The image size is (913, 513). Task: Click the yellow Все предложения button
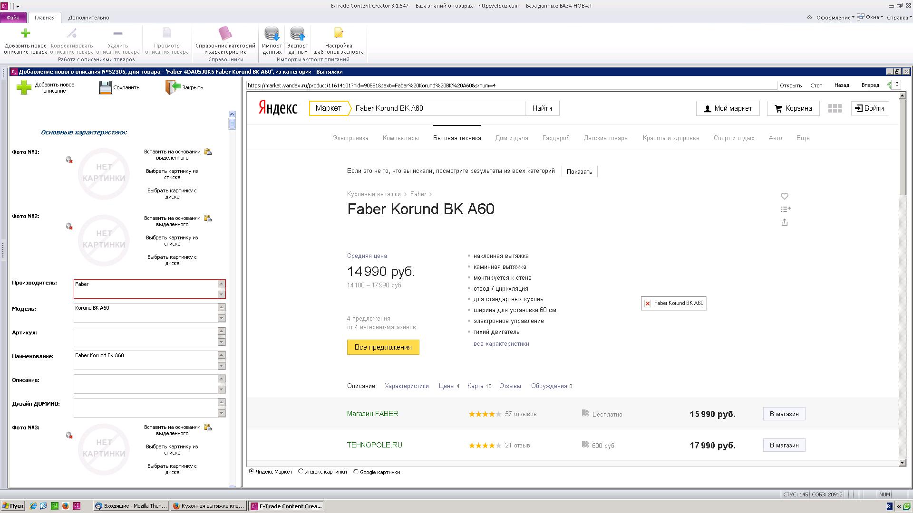click(x=383, y=347)
